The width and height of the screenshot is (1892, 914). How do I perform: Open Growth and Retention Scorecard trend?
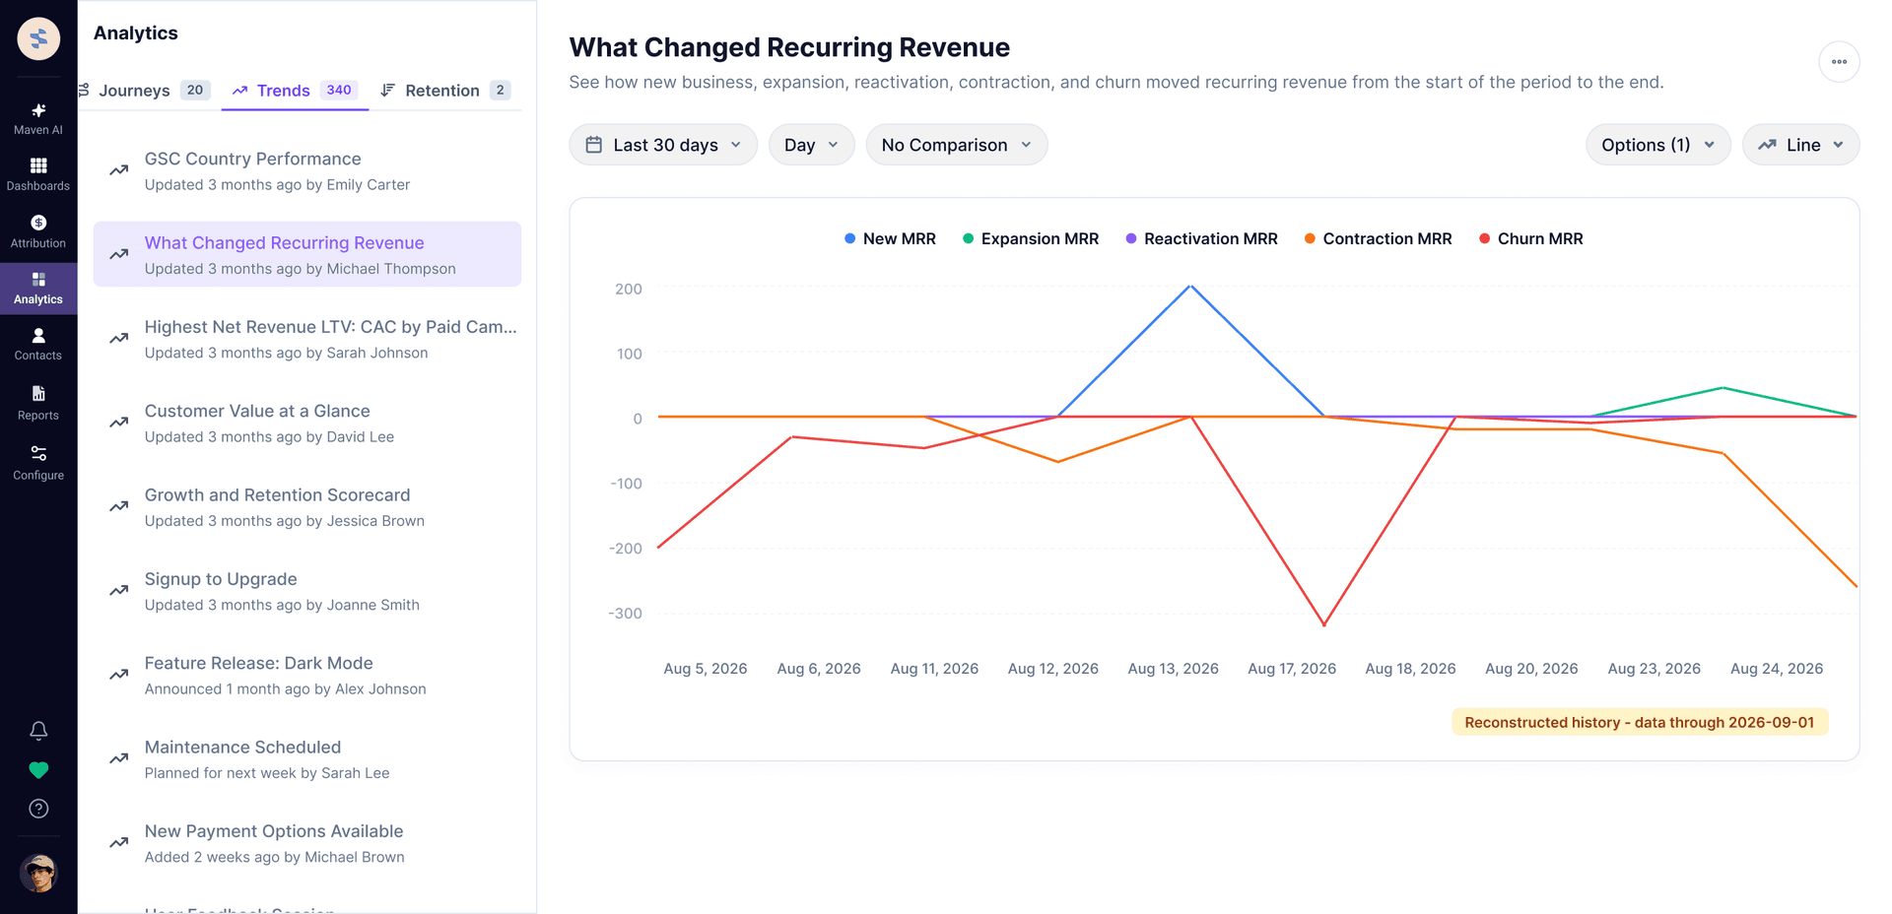pos(307,506)
